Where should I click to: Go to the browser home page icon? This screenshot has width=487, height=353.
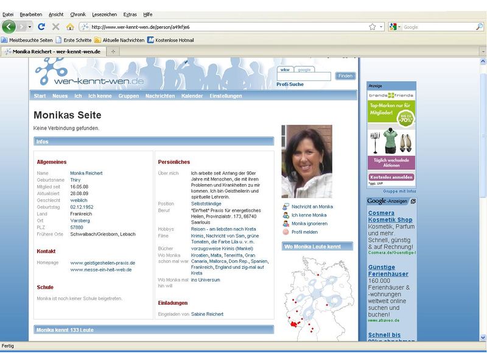70,27
